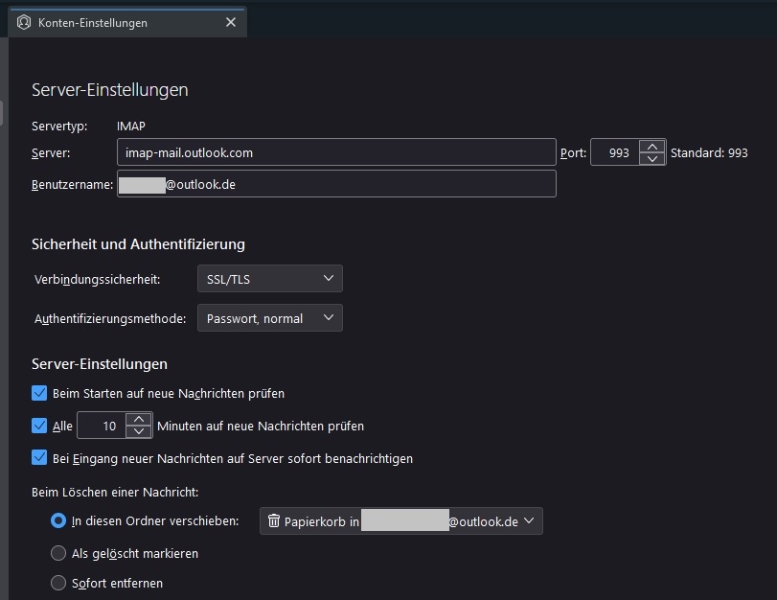Expand the Authentifizierungsmethode dropdown
The height and width of the screenshot is (600, 777).
tap(269, 318)
